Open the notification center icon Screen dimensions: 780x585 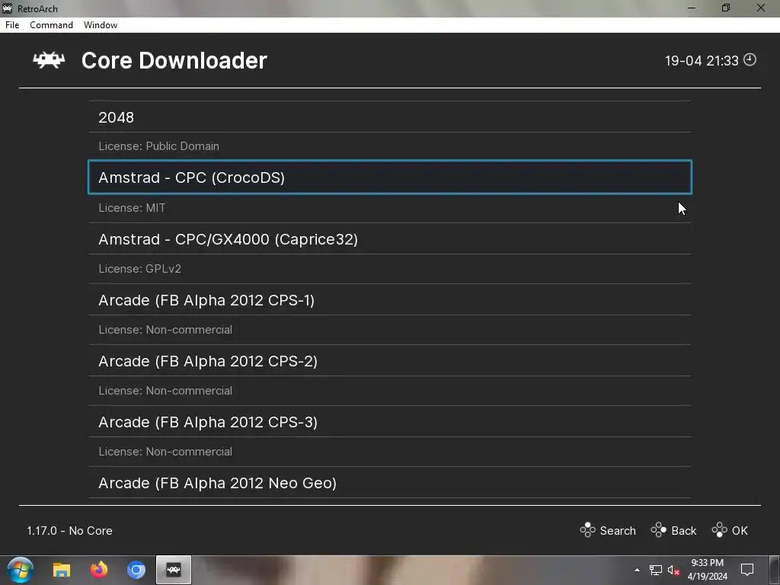[747, 570]
